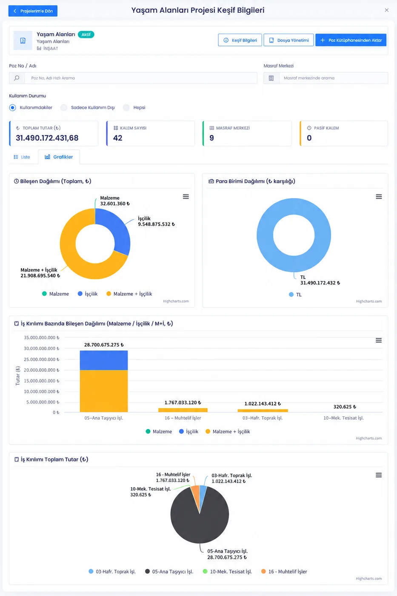Open Para Birimi Dağılımı chart menu icon
The width and height of the screenshot is (397, 596).
click(x=379, y=197)
